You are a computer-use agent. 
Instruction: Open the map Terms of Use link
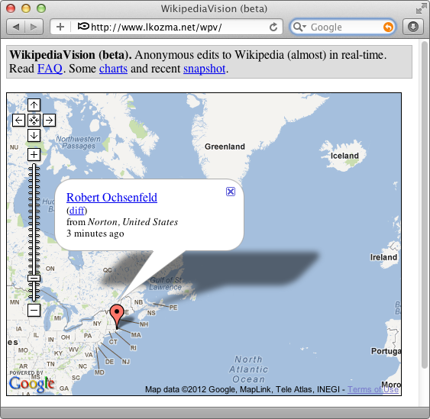point(373,389)
